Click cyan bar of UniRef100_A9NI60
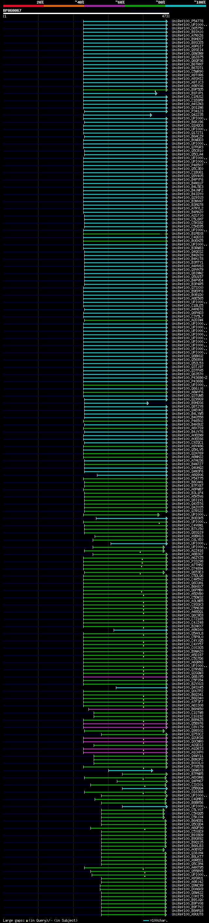 click(141, 630)
